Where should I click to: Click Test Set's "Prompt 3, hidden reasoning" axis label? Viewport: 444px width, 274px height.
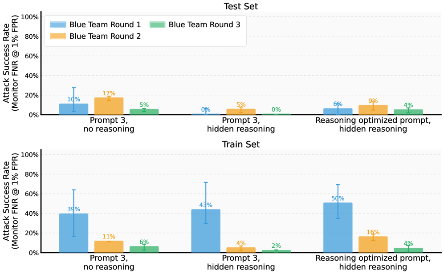241,125
